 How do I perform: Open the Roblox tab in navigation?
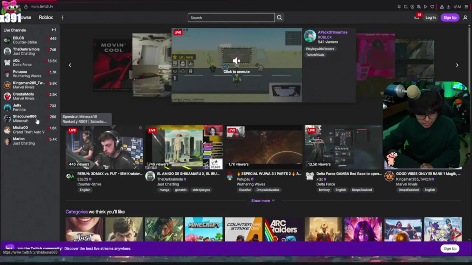coord(46,17)
